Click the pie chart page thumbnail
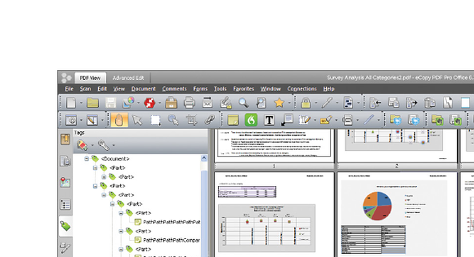Image resolution: width=474 pixels, height=257 pixels. click(x=396, y=215)
